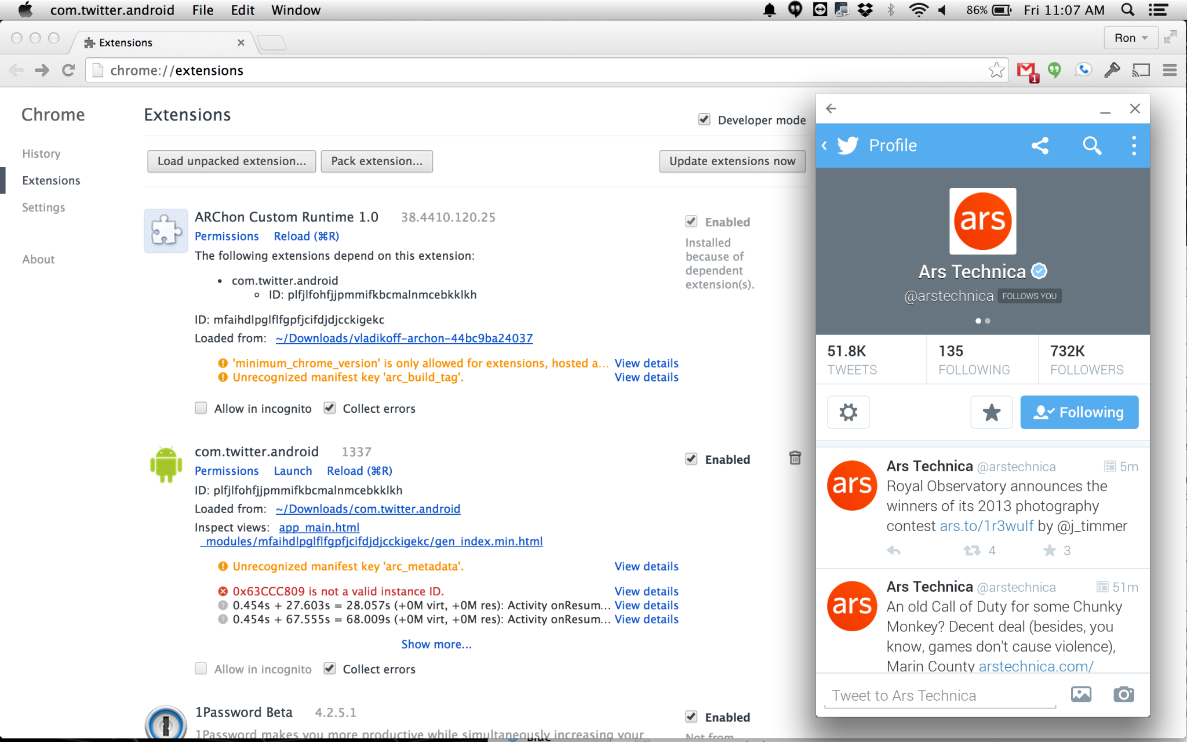Select Settings in Chrome sidebar
This screenshot has width=1187, height=742.
pos(43,208)
